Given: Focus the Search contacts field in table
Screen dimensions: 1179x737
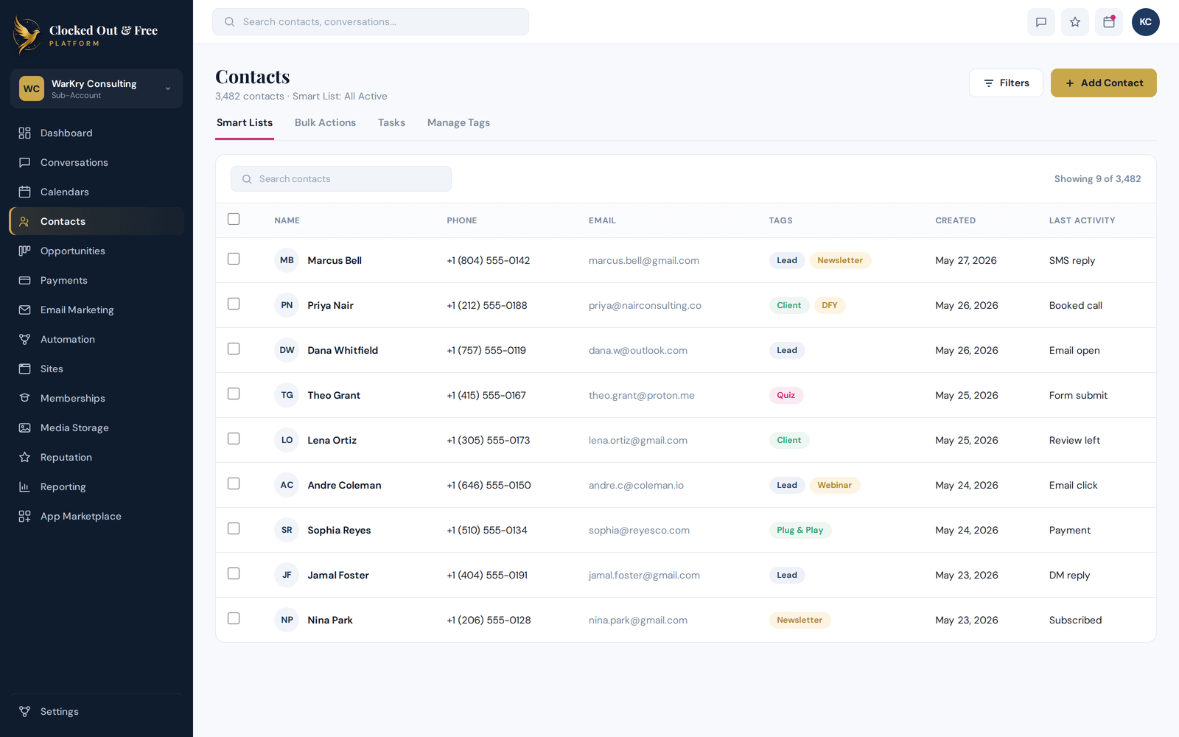Looking at the screenshot, I should [341, 179].
